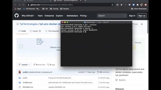Open the Cycling bookmarks folder
This screenshot has height=90, width=161.
click(54, 9)
